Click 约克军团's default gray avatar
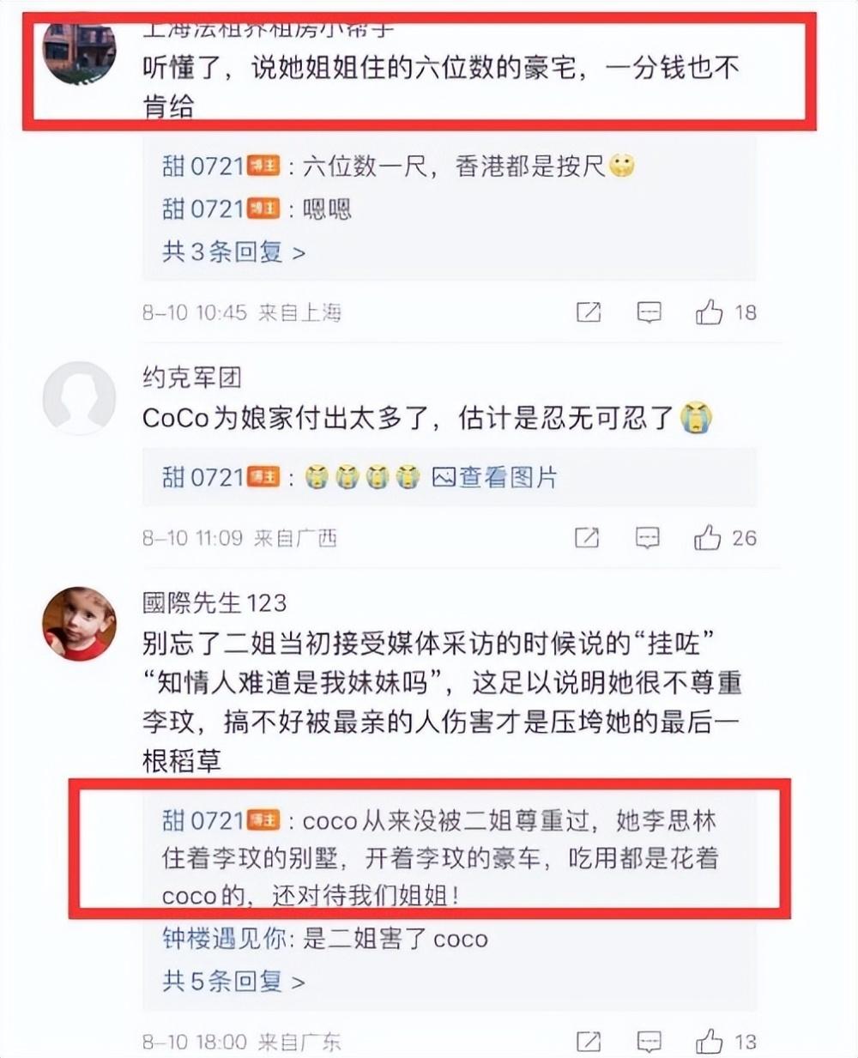The width and height of the screenshot is (858, 1058). point(79,398)
